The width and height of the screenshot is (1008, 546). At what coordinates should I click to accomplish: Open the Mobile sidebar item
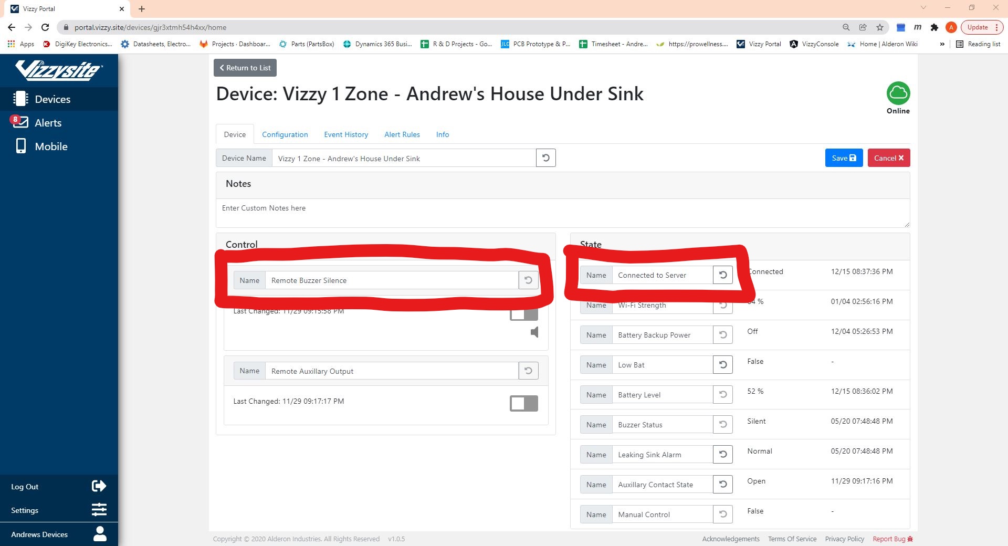(x=59, y=146)
